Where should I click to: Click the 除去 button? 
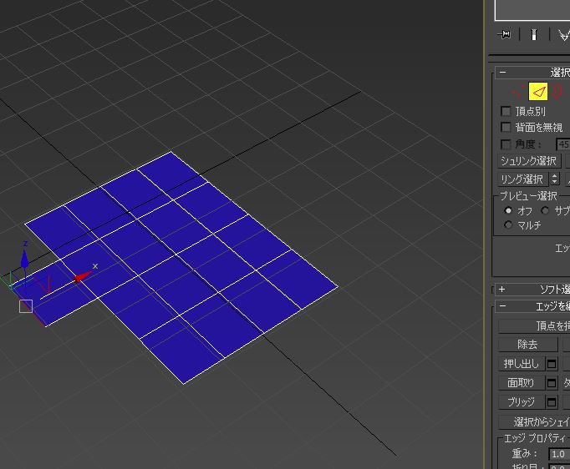[x=527, y=345]
